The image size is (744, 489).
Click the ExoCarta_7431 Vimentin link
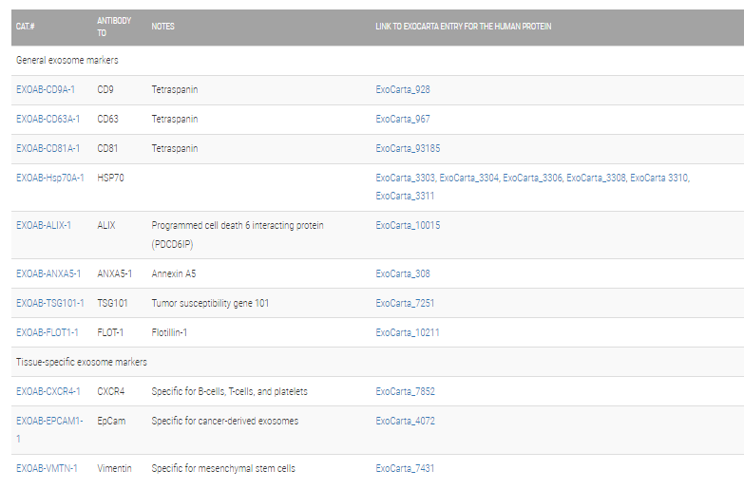[x=406, y=468]
